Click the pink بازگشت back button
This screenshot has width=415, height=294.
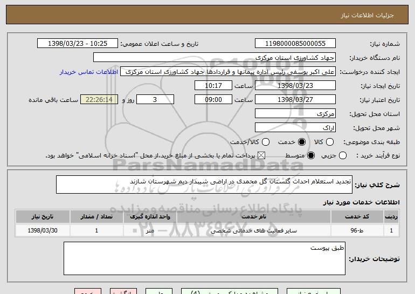123,291
